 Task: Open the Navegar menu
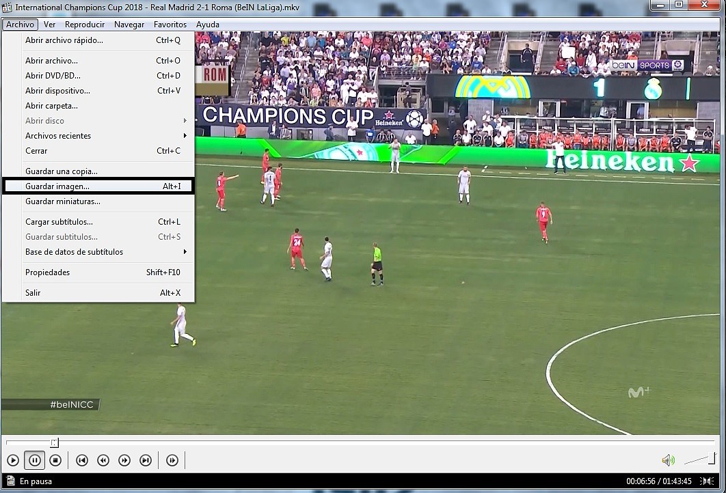(129, 25)
